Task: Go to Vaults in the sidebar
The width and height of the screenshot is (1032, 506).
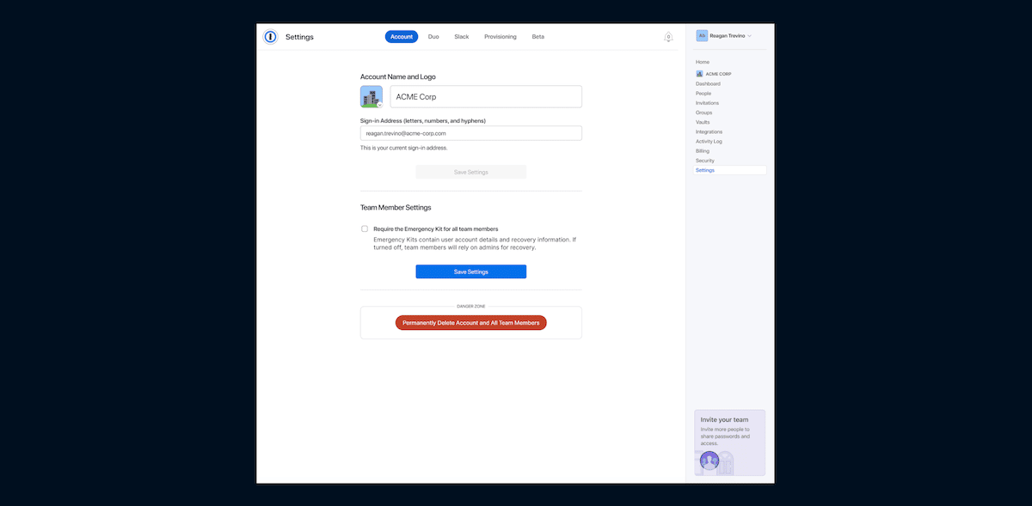Action: point(703,122)
